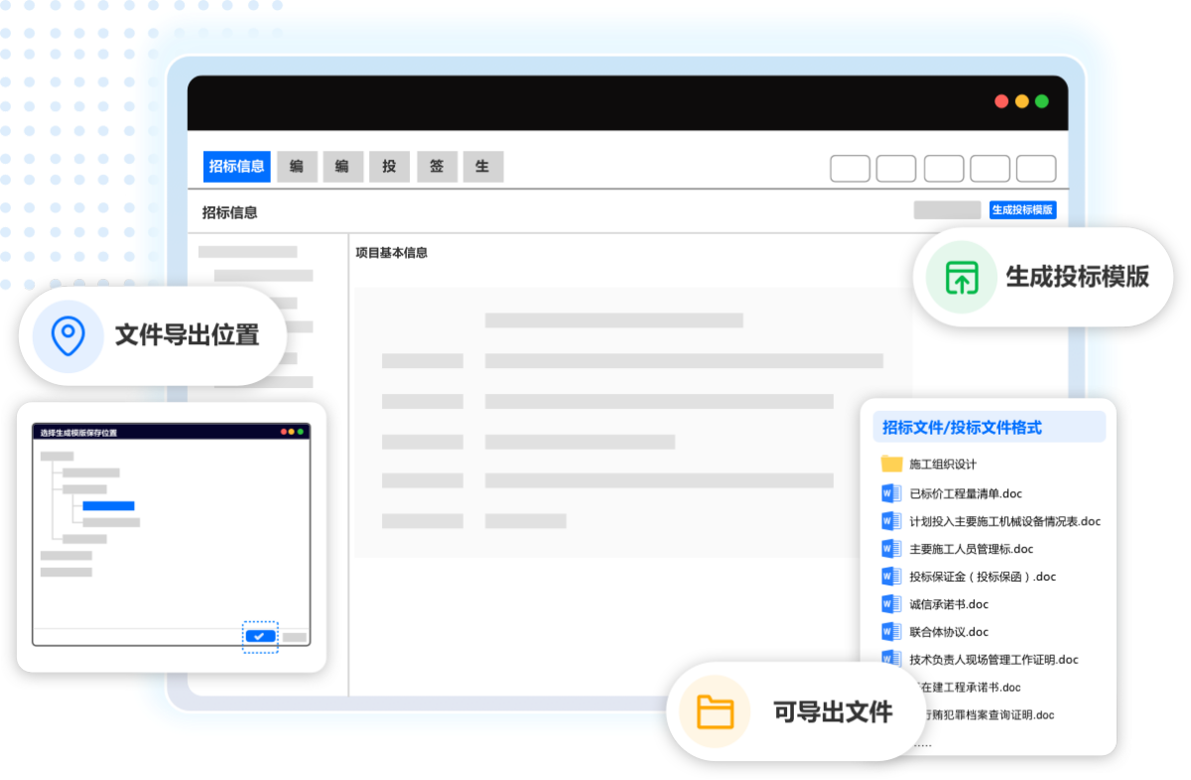1191x780 pixels.
Task: Open the 施工组织设计 folder icon
Action: pyautogui.click(x=888, y=463)
